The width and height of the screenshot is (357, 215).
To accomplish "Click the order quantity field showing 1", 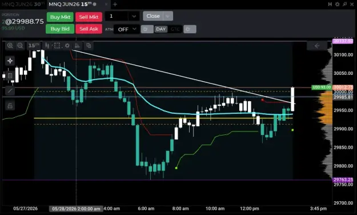I will tap(117, 16).
